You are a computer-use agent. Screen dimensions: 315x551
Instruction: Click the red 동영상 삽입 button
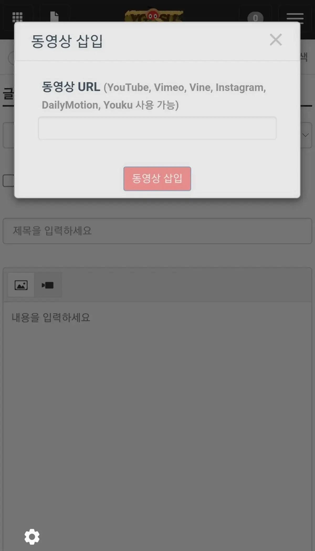tap(157, 179)
